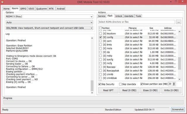
Task: Click log scrollbar up arrow
Action: pos(92,38)
